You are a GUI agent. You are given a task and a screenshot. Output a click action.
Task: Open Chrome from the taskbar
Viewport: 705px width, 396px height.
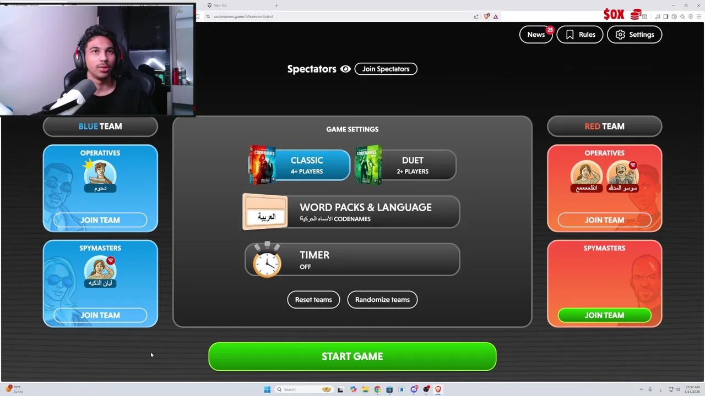click(377, 389)
